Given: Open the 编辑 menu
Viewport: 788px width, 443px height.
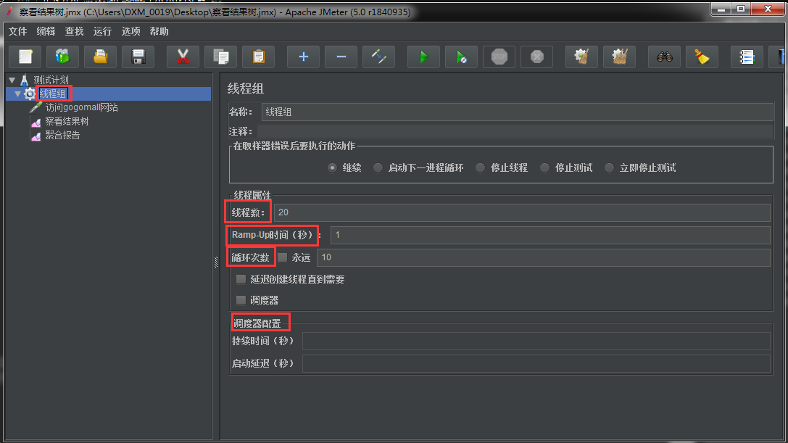Looking at the screenshot, I should coord(46,31).
